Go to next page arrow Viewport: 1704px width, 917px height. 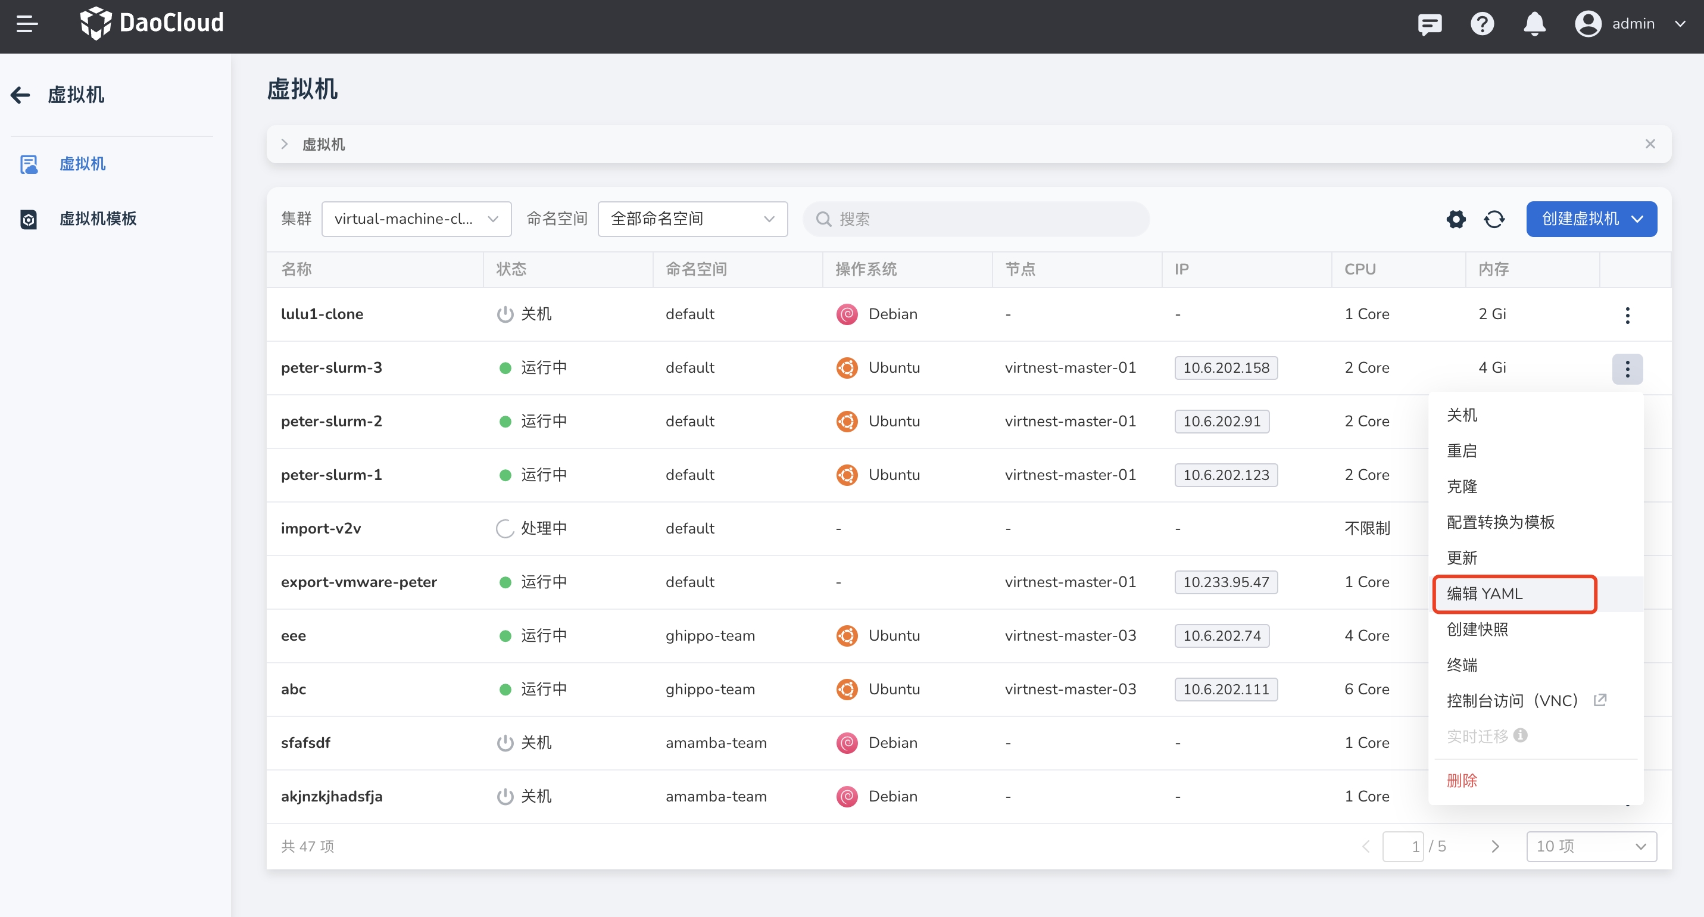tap(1495, 846)
